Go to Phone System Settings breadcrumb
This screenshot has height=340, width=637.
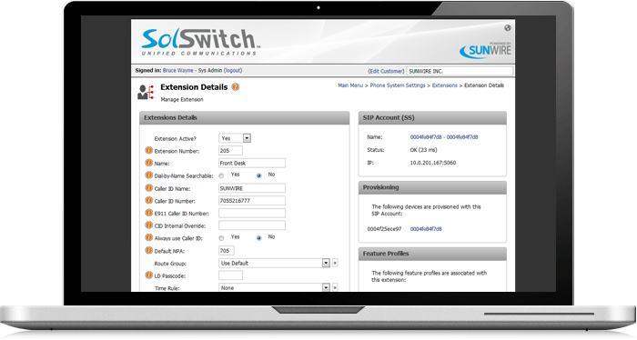(x=398, y=85)
